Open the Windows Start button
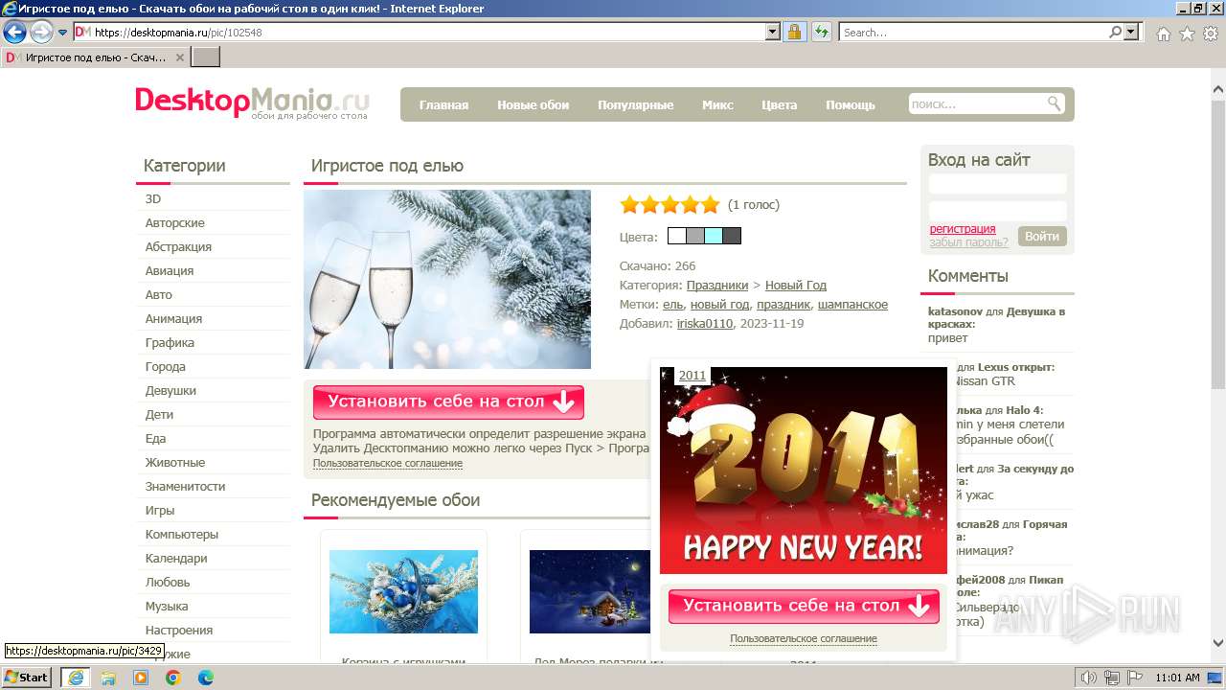The image size is (1226, 690). (27, 677)
